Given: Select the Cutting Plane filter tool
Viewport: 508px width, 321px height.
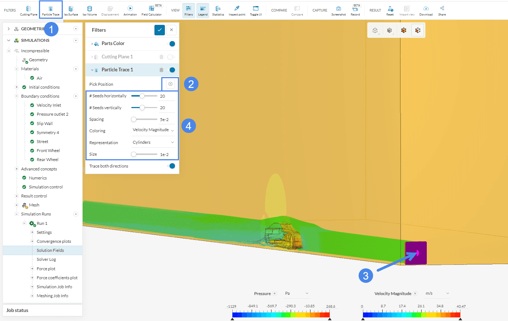Looking at the screenshot, I should click(x=29, y=10).
